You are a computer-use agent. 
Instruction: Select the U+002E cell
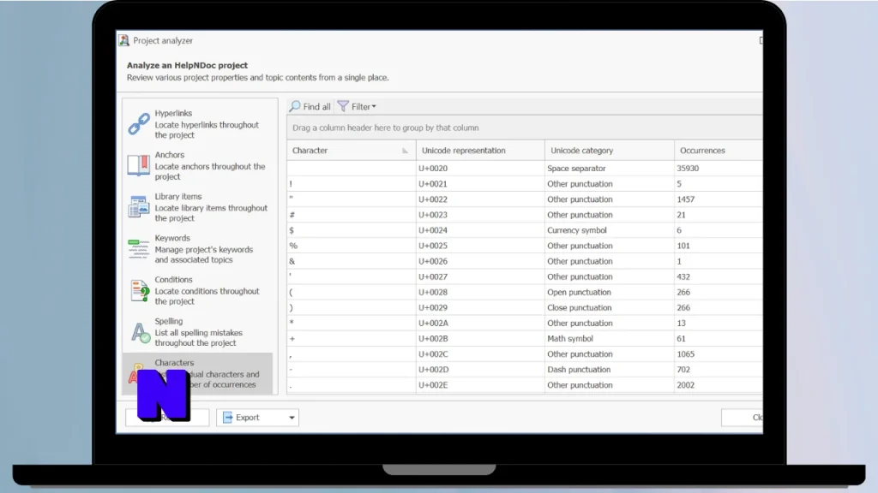pyautogui.click(x=480, y=385)
